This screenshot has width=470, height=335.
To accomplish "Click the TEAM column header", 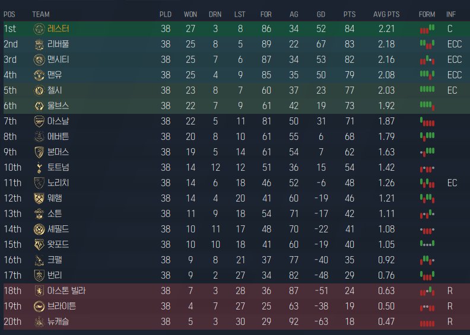I will coord(40,14).
